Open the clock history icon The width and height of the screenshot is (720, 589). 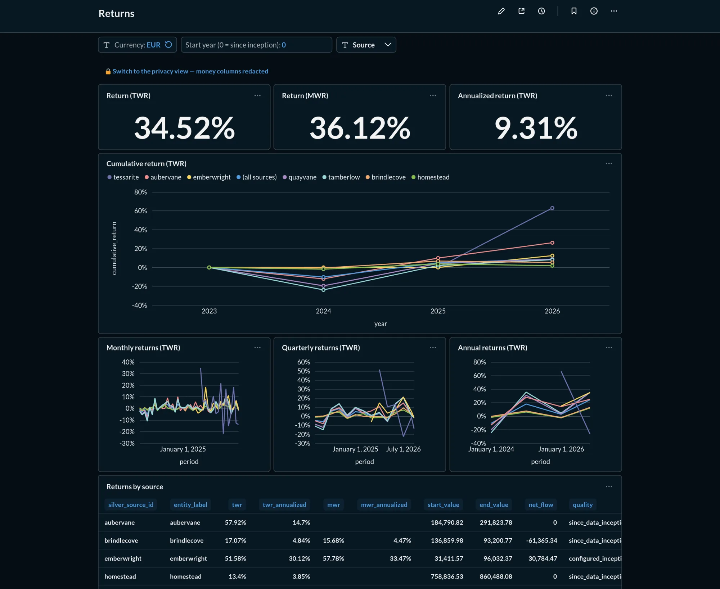pyautogui.click(x=541, y=11)
